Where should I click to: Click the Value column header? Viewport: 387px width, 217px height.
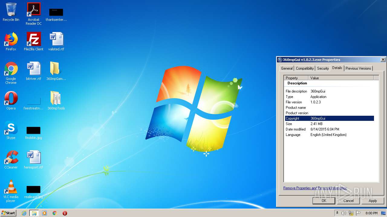pyautogui.click(x=341, y=78)
